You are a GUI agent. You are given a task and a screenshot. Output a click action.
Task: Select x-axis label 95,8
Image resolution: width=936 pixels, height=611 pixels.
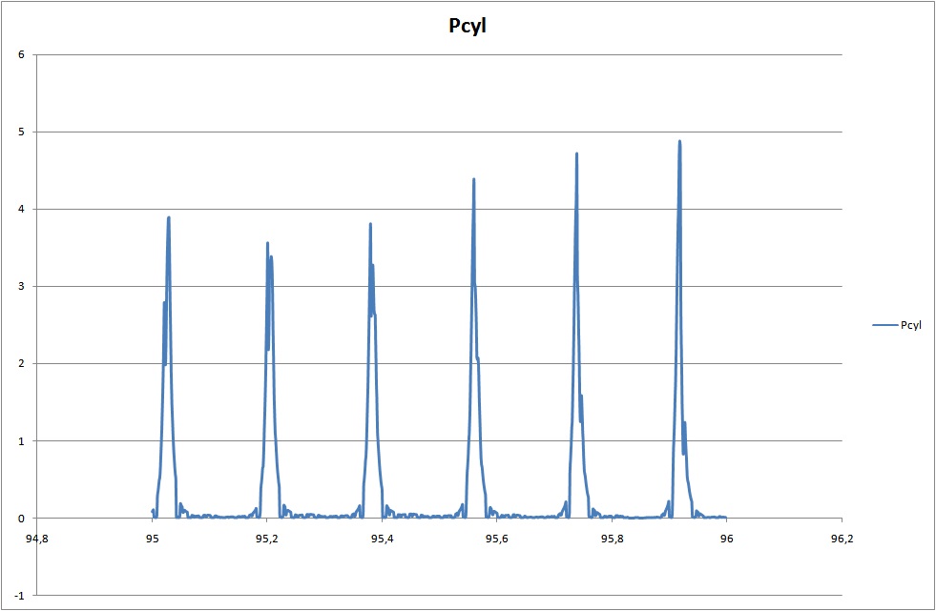coord(612,539)
